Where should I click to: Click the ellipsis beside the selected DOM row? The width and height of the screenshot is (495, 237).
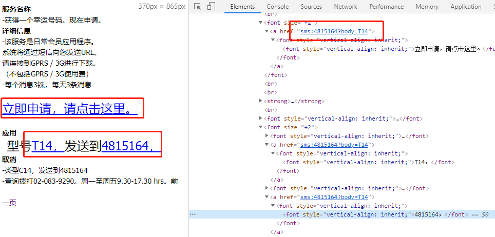tap(193, 214)
